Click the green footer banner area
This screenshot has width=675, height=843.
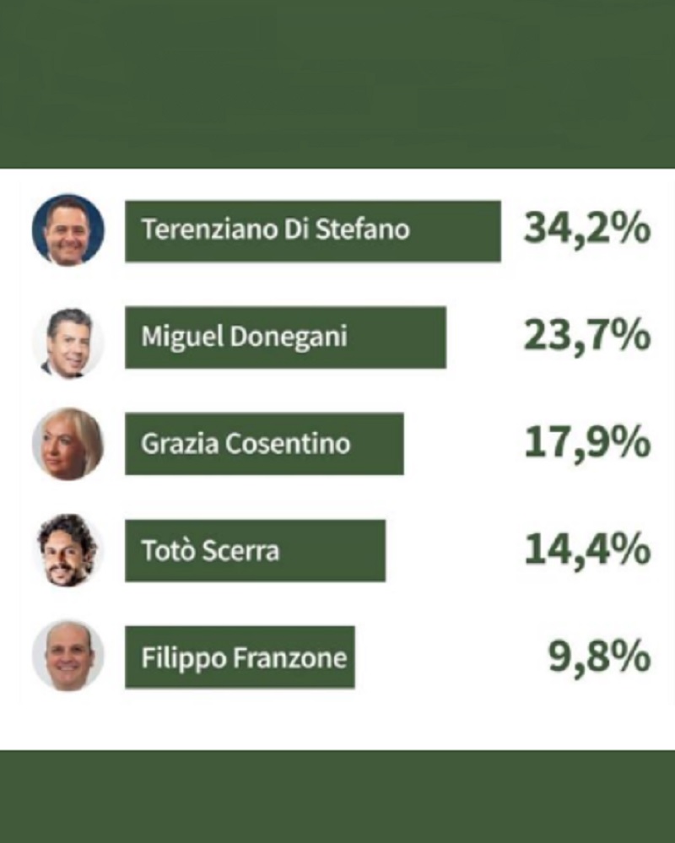click(x=337, y=797)
